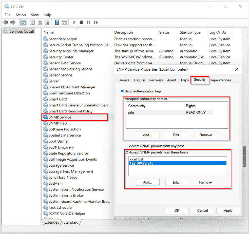The image size is (249, 234).
Task: Switch to the Security tab
Action: [x=200, y=80]
